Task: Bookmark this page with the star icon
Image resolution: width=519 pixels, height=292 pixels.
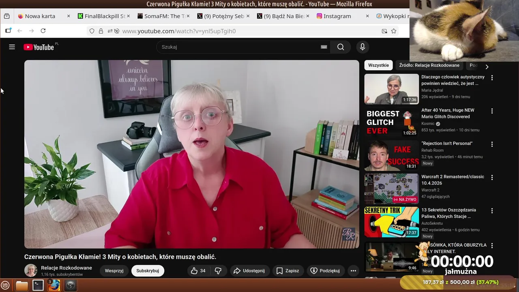Action: [x=393, y=31]
